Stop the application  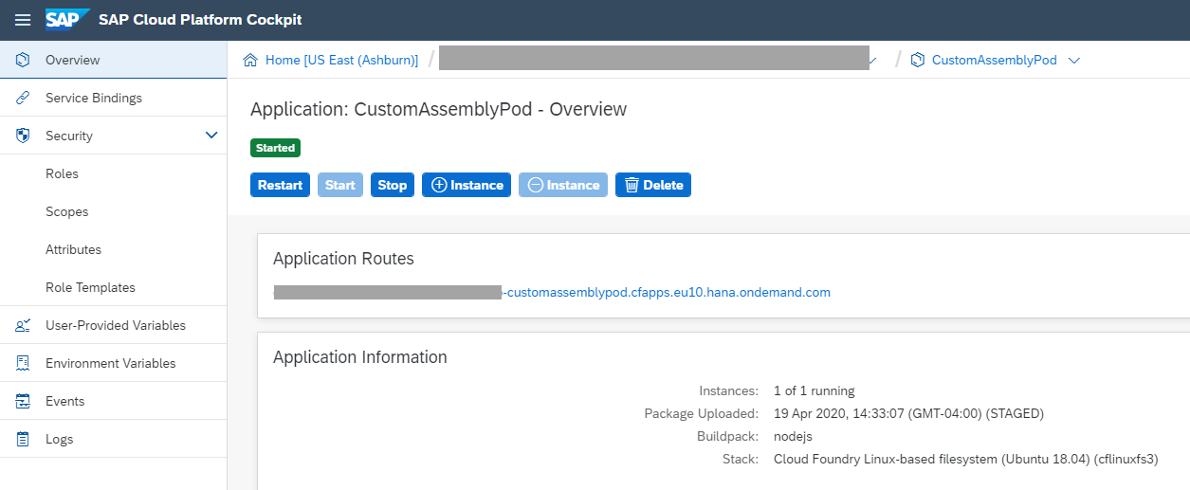coord(392,185)
